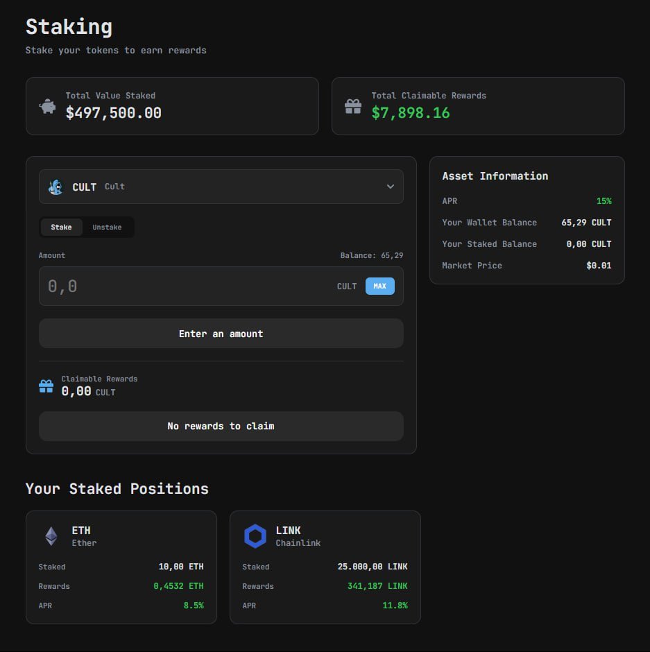Image resolution: width=650 pixels, height=652 pixels.
Task: Click the 8.5% APR on the ETH card
Action: (x=194, y=606)
